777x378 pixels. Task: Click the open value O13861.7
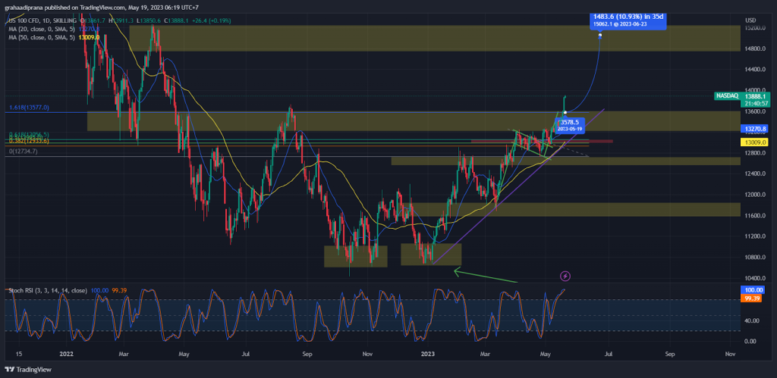click(94, 20)
